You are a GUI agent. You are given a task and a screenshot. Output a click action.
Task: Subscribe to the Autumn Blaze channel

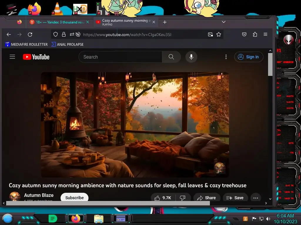point(74,197)
